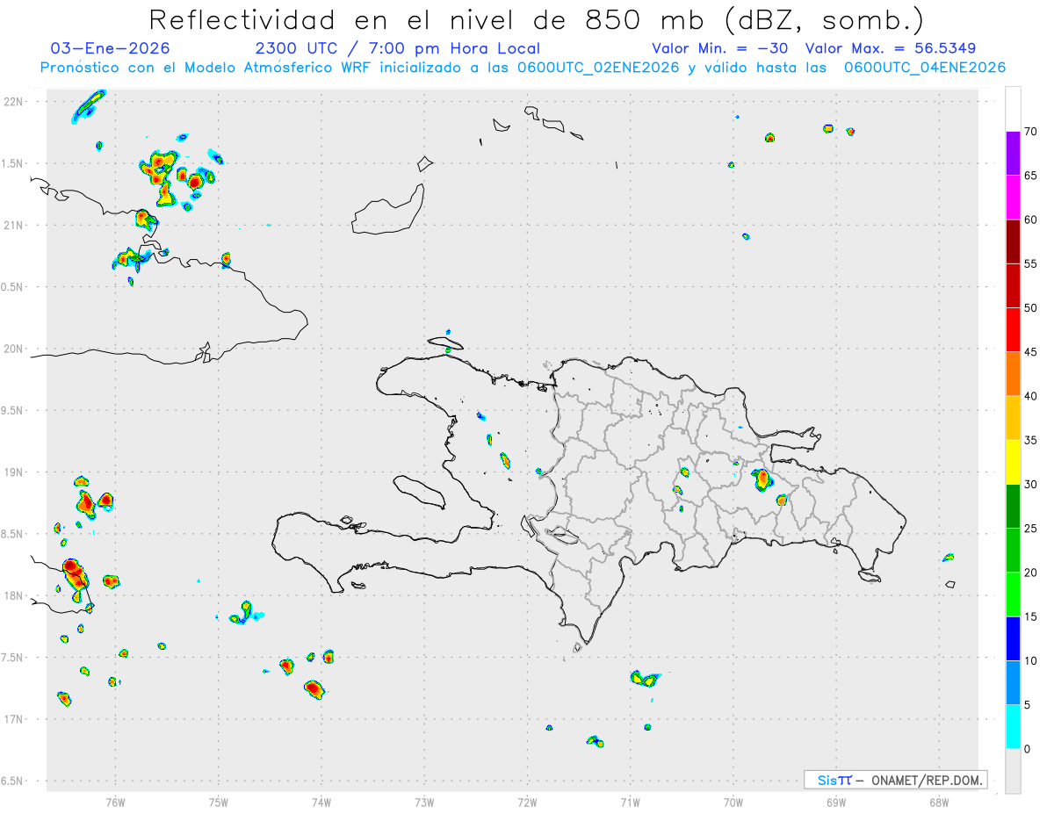Pick the dark green 25–30 dBZ colorbar segment
This screenshot has width=1054, height=814.
[x=1013, y=506]
